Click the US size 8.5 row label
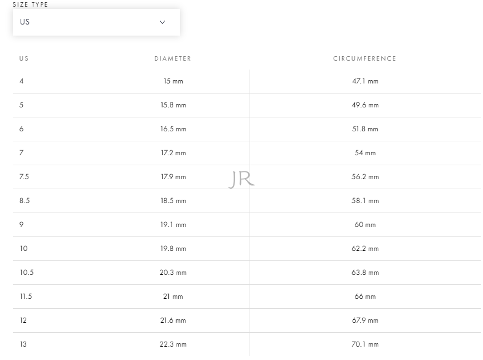483x360 pixels. coord(25,201)
